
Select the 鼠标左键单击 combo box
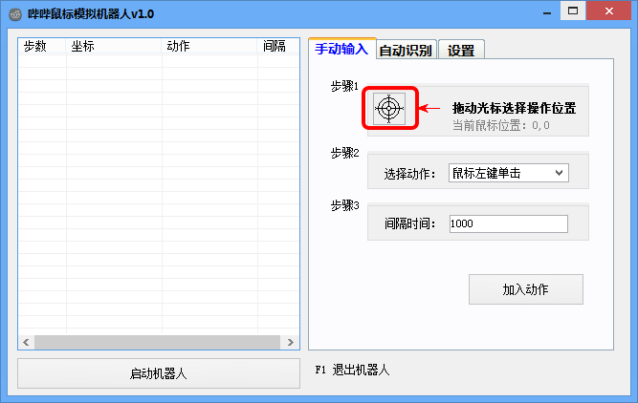click(509, 173)
